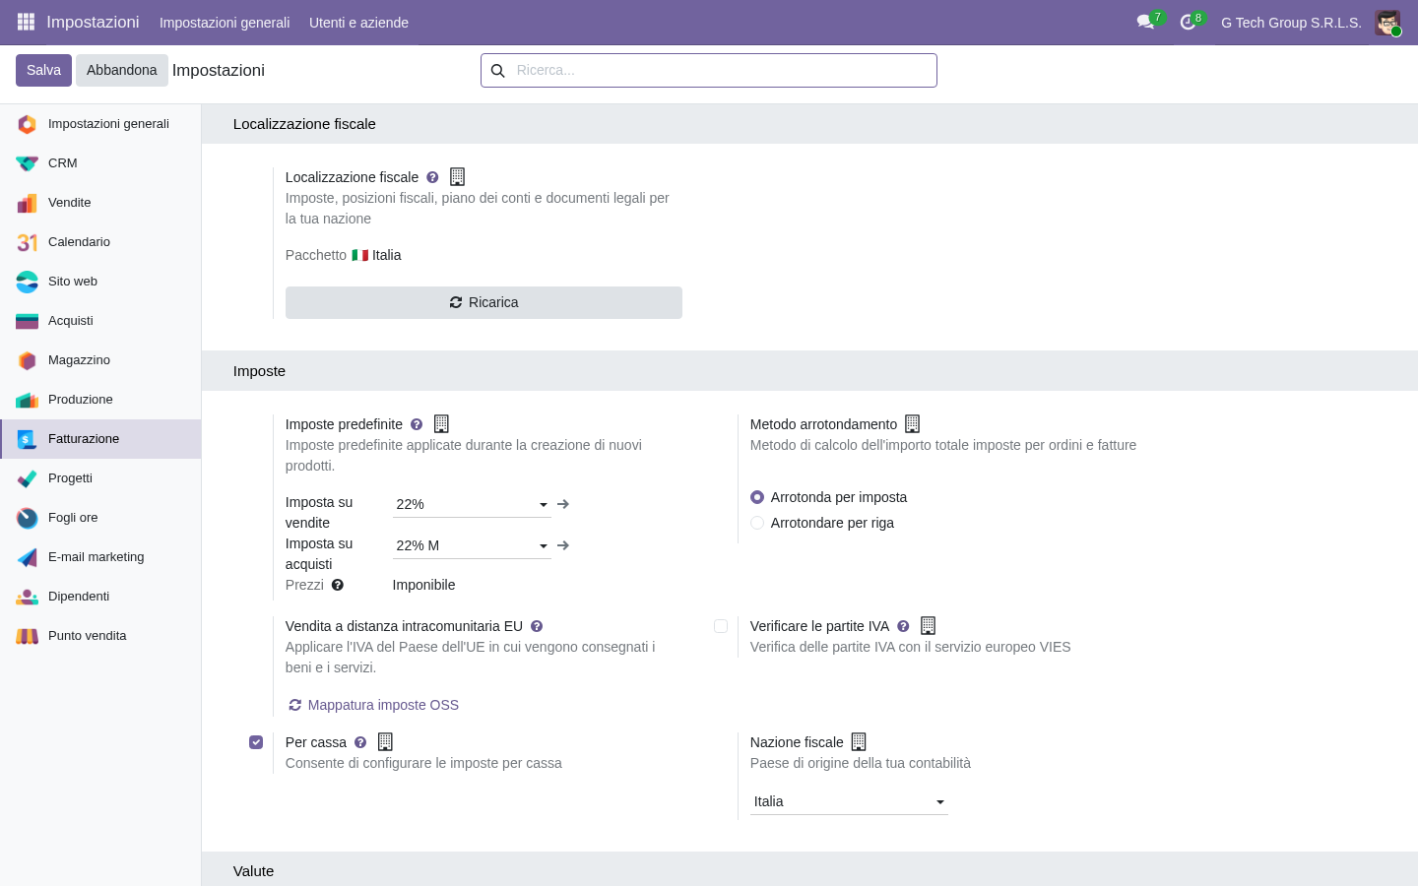Click the Impostazioni app title
Screen dimensions: 1418x886
(93, 22)
